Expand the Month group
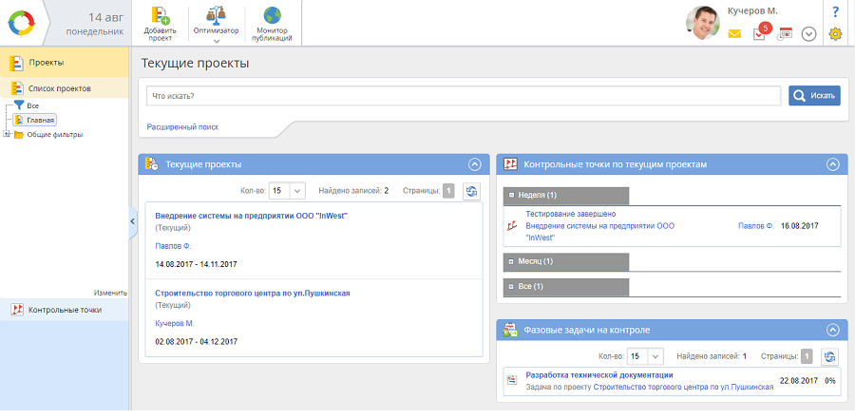Viewport: 855px width, 419px height. click(512, 261)
